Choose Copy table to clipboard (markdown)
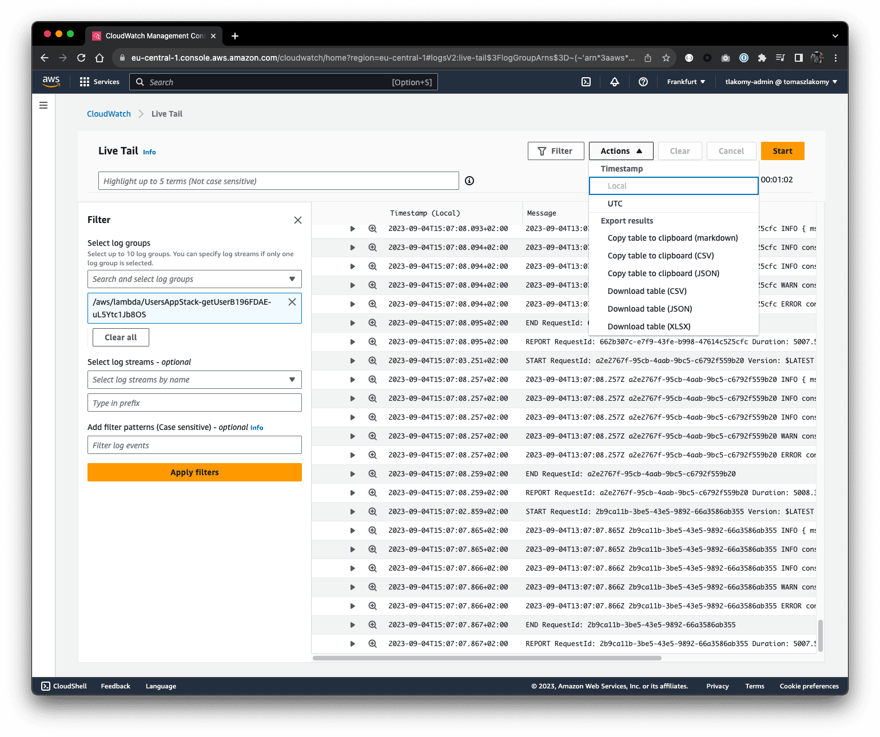Screen dimensions: 880x737 (x=673, y=238)
